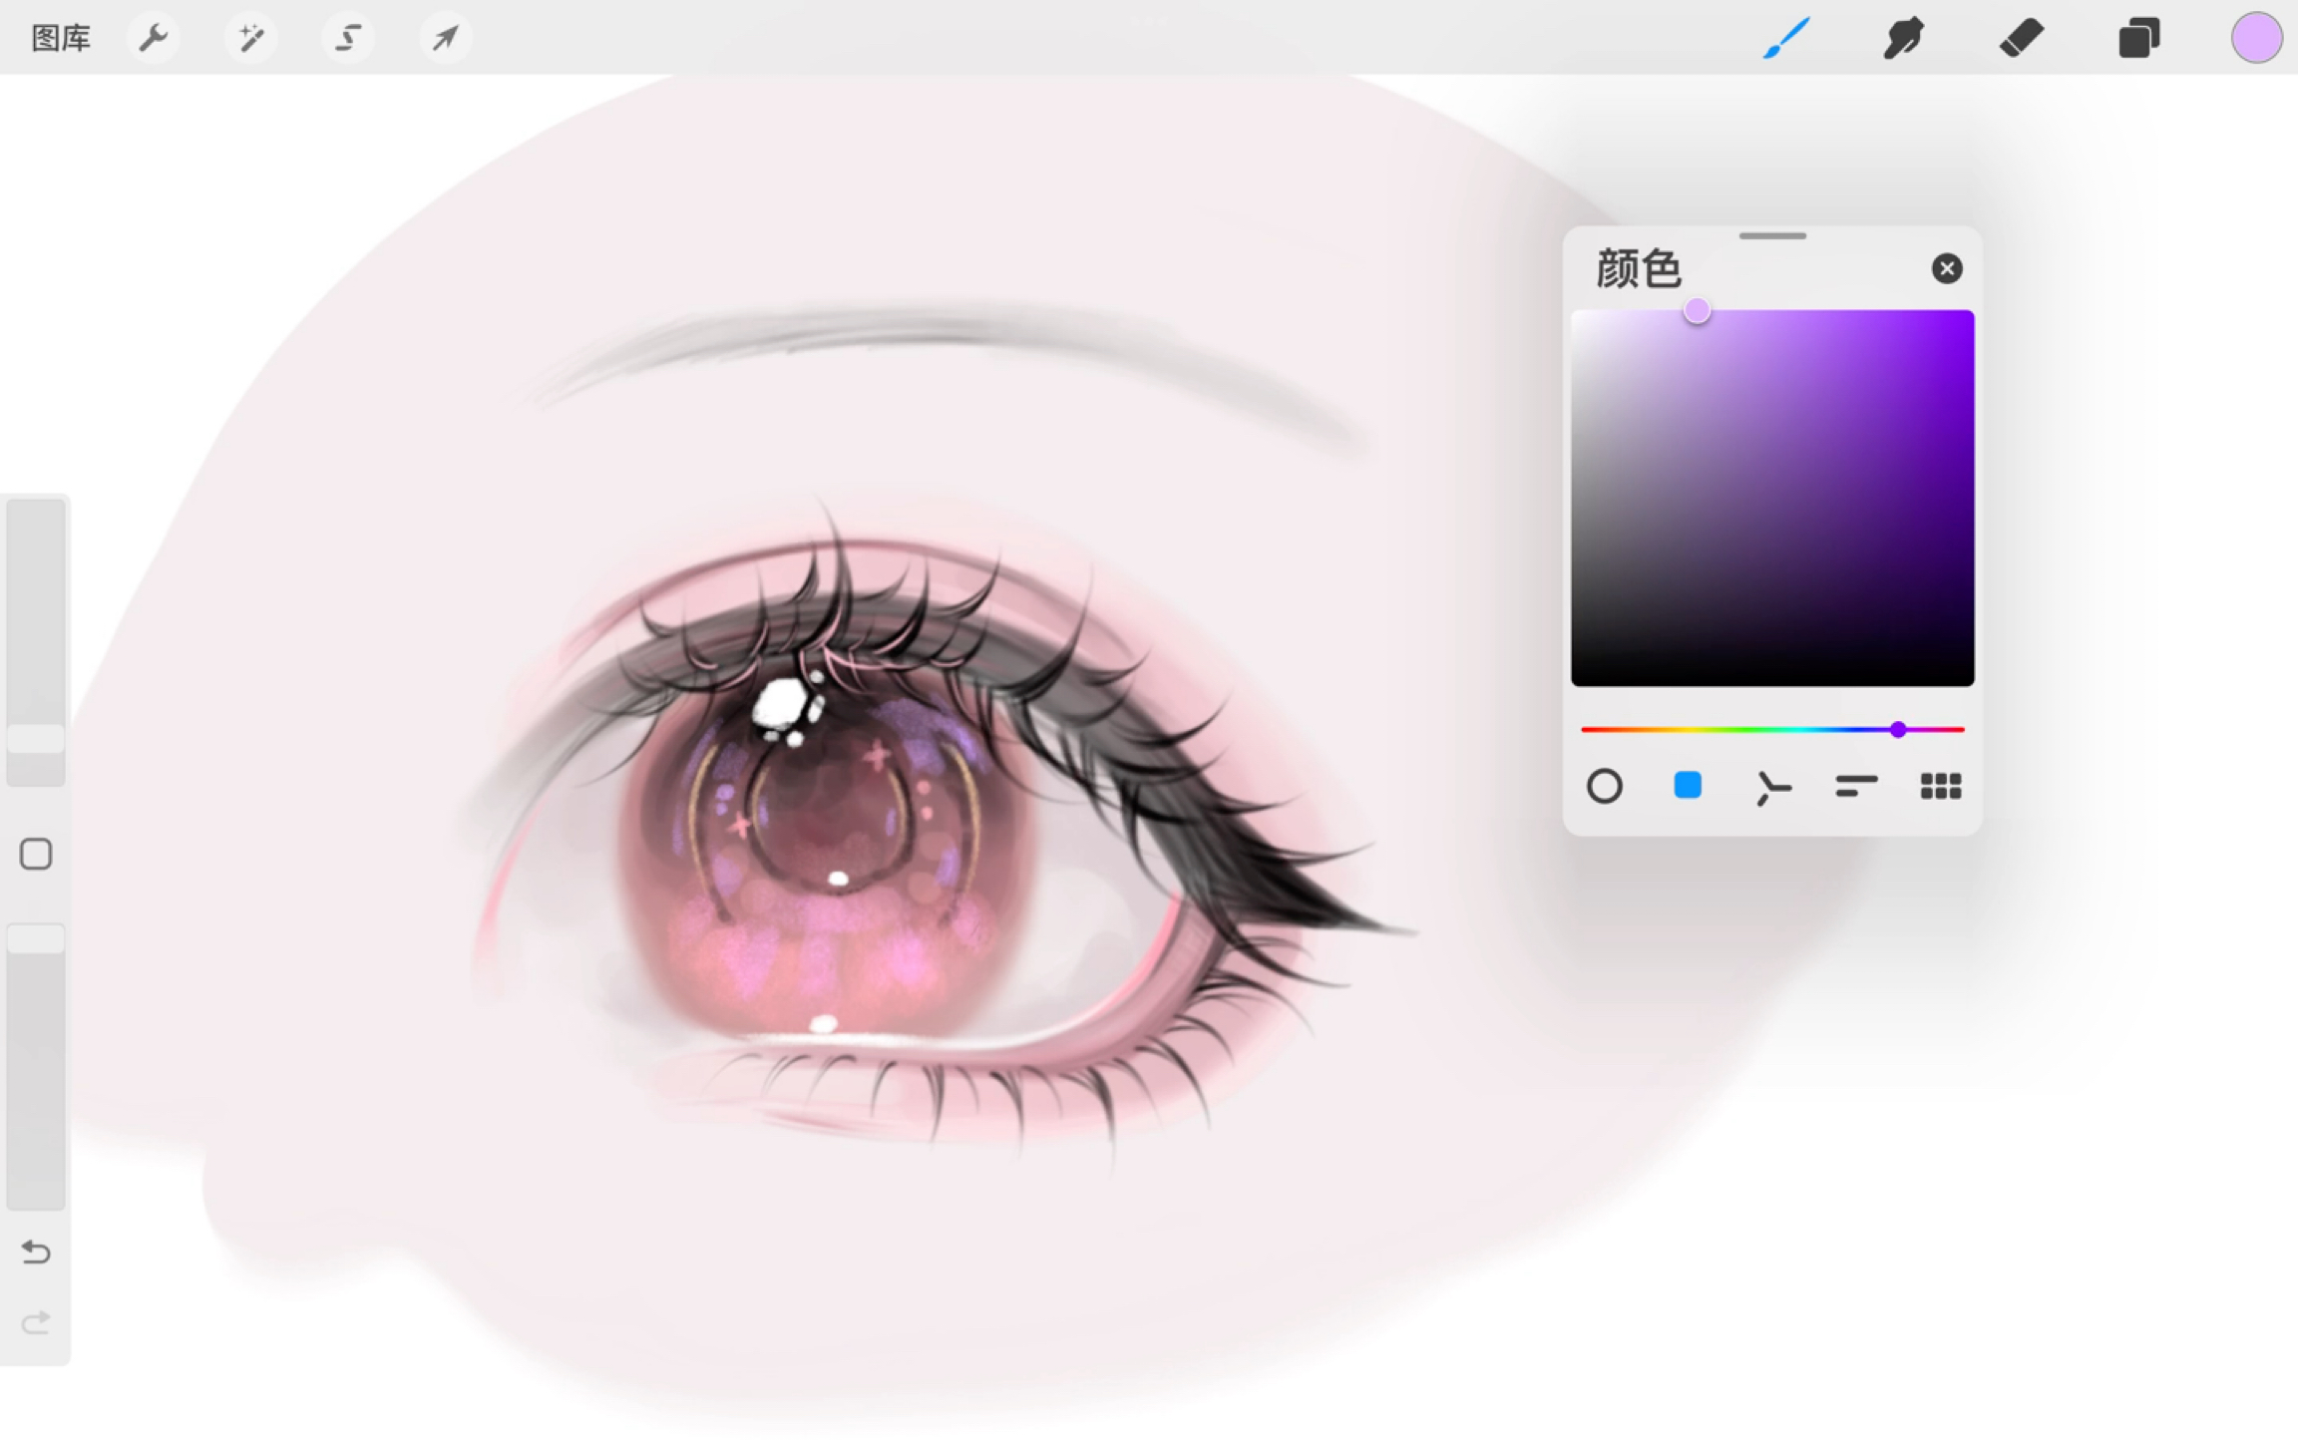Select the Smudge tool
The width and height of the screenshot is (2298, 1440).
point(1903,38)
